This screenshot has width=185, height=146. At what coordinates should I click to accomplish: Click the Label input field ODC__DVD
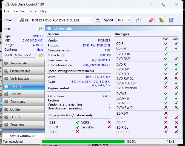click(24, 55)
